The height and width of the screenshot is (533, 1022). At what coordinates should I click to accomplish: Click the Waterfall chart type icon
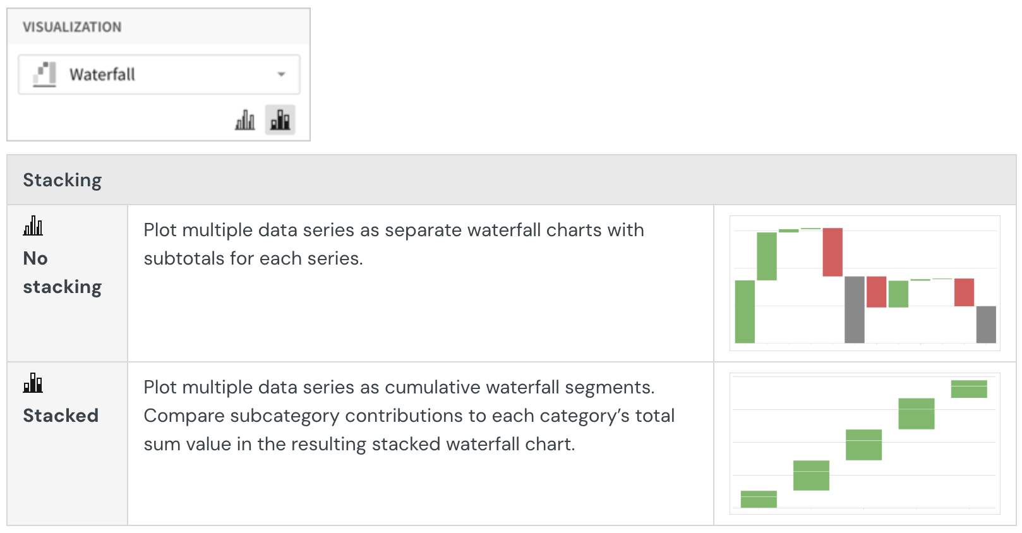coord(45,75)
